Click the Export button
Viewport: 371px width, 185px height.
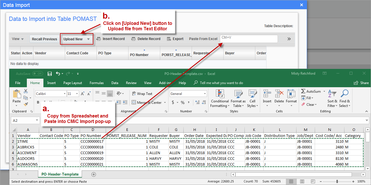(175, 39)
